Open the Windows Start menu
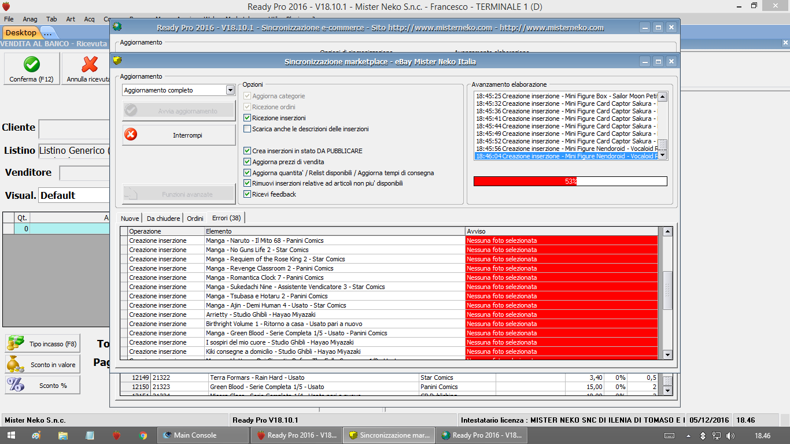 click(x=10, y=435)
